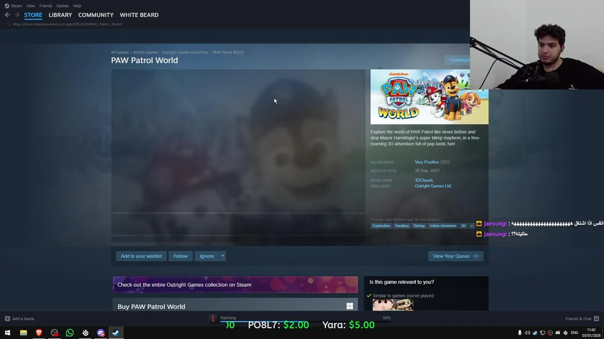This screenshot has height=339, width=604.
Task: Click the Add a Game plus icon
Action: tap(8, 319)
